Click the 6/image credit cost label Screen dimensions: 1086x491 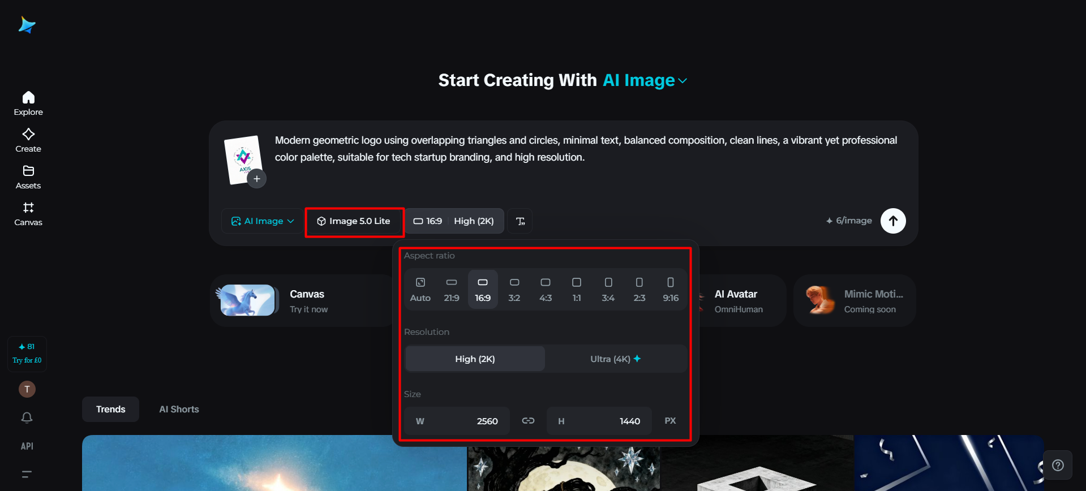point(848,221)
